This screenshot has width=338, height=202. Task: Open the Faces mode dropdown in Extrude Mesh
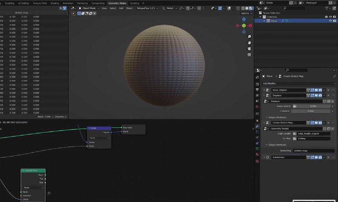coord(33,188)
